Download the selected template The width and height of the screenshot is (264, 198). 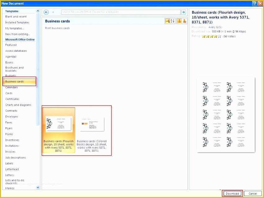click(x=232, y=193)
